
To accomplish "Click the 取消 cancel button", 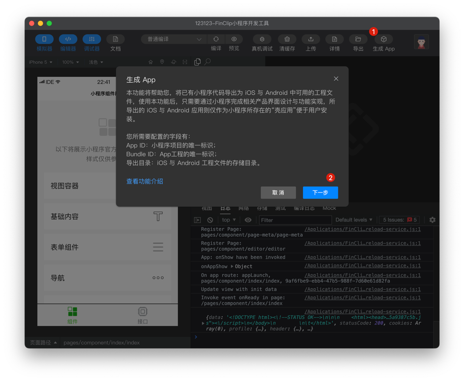I will point(278,193).
